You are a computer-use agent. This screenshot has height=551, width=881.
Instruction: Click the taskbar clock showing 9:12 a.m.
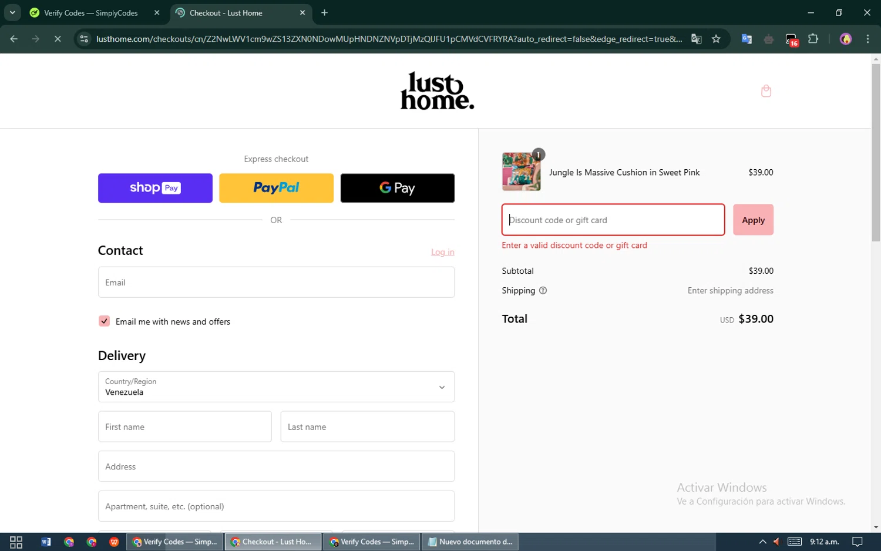[824, 542]
